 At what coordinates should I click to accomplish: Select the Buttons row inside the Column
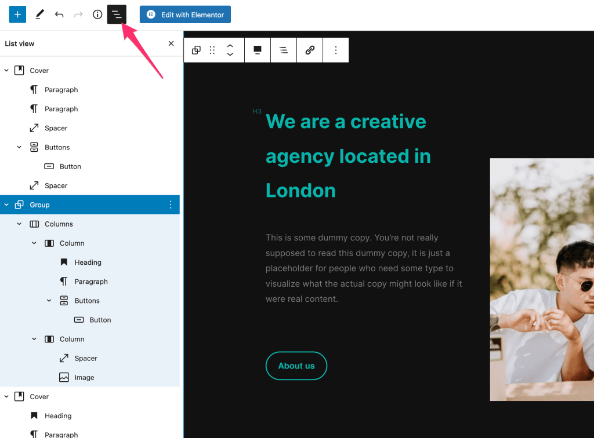90,301
